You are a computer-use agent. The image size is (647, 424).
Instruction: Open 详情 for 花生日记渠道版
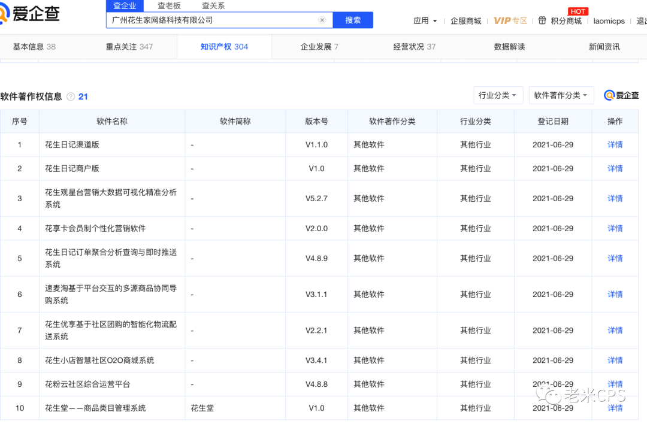615,145
